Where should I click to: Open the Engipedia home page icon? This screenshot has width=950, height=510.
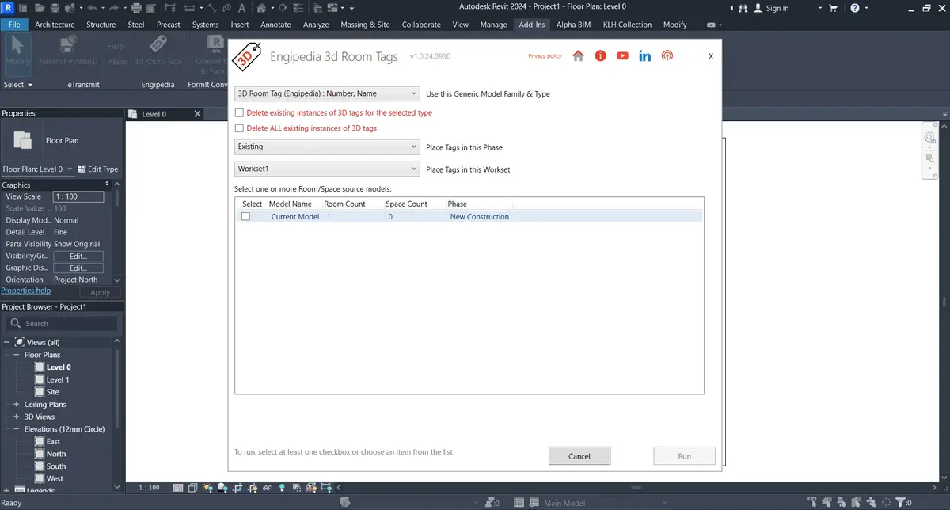tap(578, 56)
